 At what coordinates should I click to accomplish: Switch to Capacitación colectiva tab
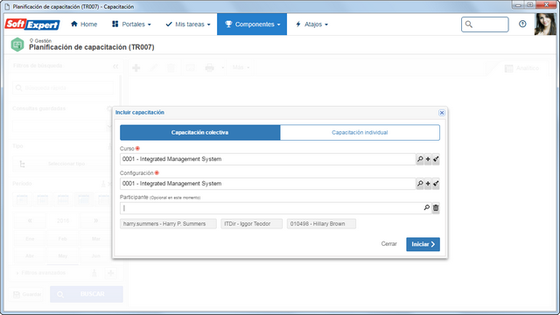pos(200,132)
